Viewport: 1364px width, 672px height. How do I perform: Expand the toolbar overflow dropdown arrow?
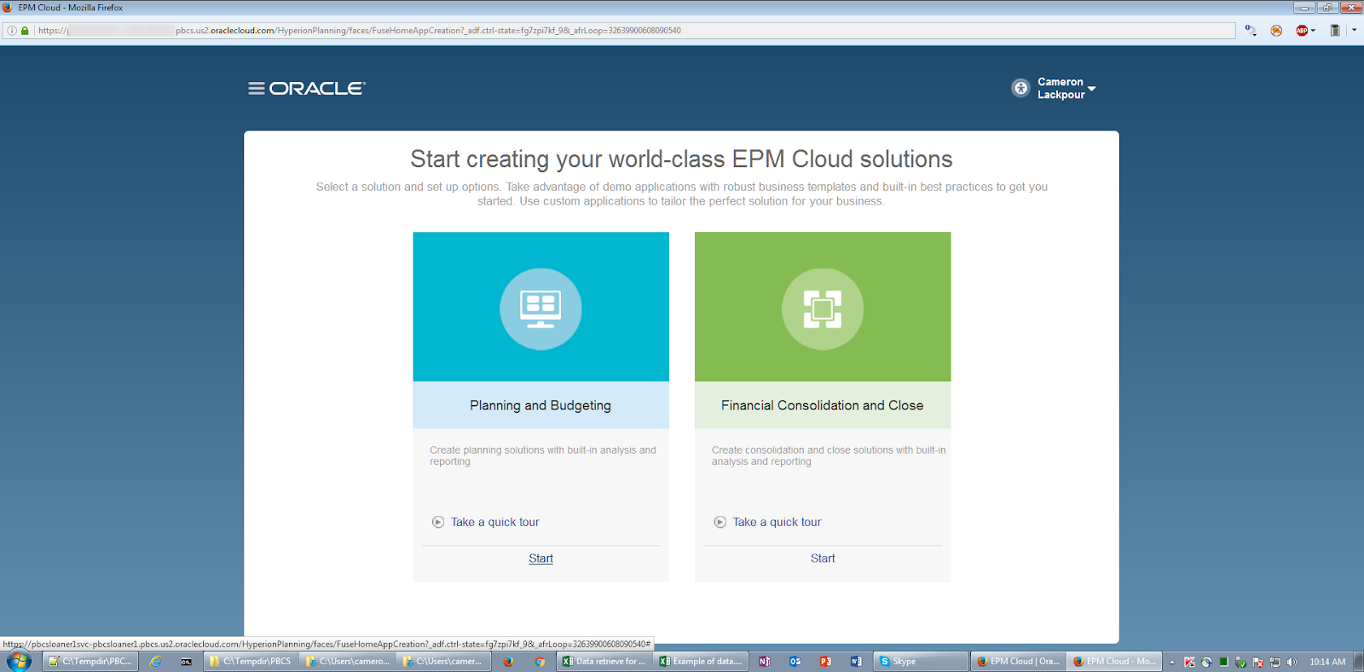point(1354,31)
